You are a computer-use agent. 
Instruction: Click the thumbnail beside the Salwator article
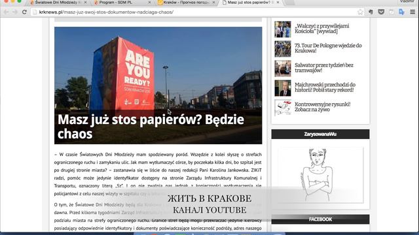(283, 69)
